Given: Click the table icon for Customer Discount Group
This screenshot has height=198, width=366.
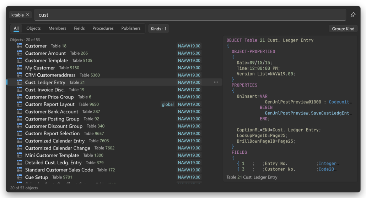Looking at the screenshot, I should [x=20, y=126].
